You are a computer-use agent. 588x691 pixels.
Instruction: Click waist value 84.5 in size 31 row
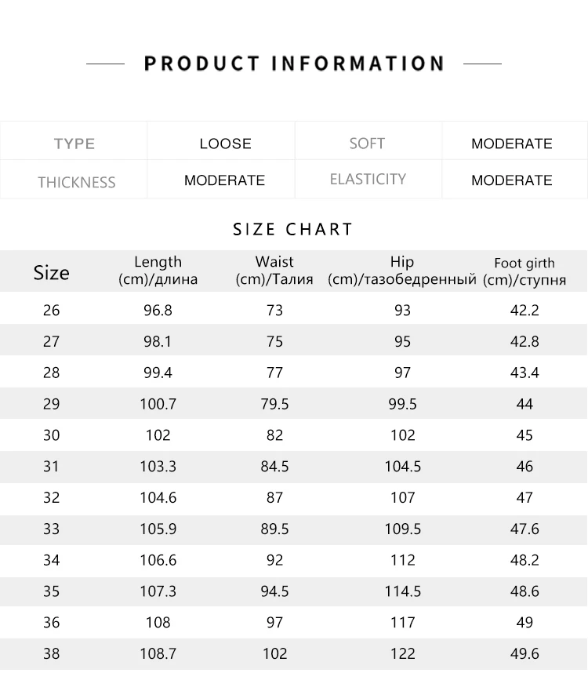click(x=274, y=466)
